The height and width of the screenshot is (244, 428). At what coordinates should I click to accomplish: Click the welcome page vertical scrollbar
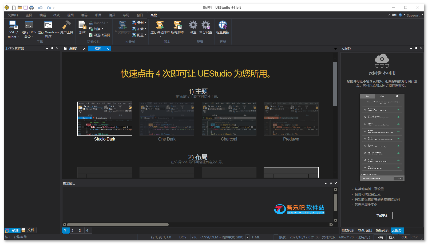tap(335, 84)
